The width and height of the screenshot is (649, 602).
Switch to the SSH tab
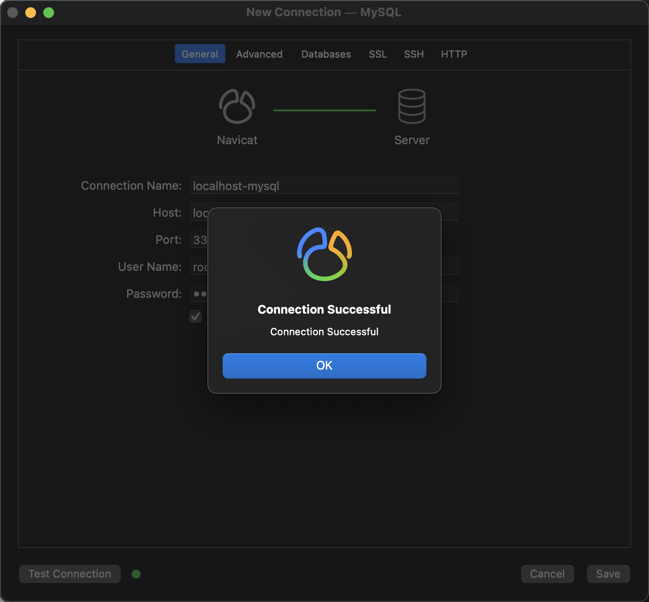pos(414,54)
